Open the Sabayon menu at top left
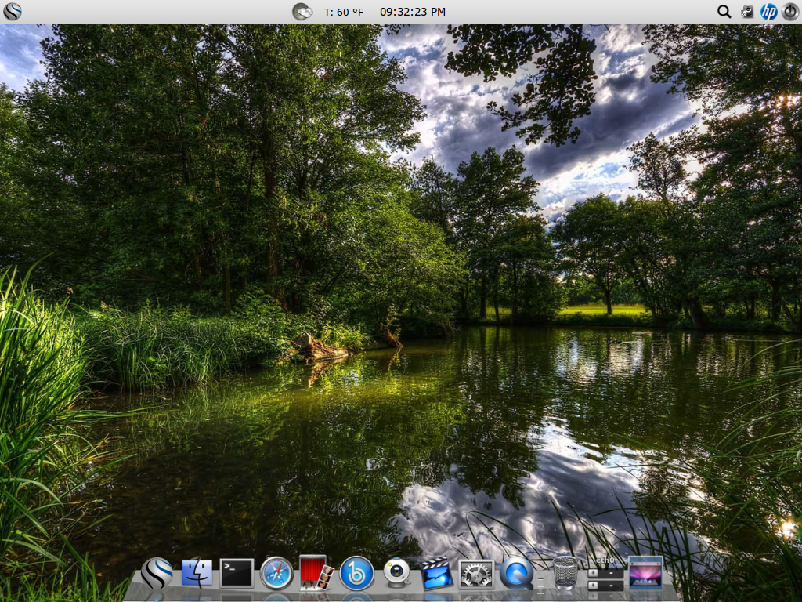Screen dimensions: 802x602 pyautogui.click(x=11, y=11)
